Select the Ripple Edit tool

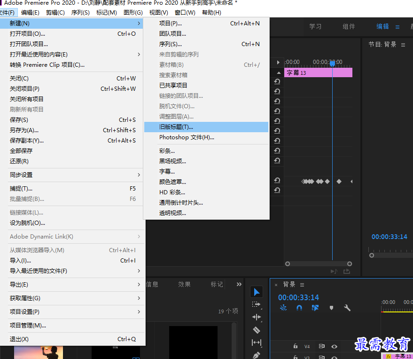(256, 317)
